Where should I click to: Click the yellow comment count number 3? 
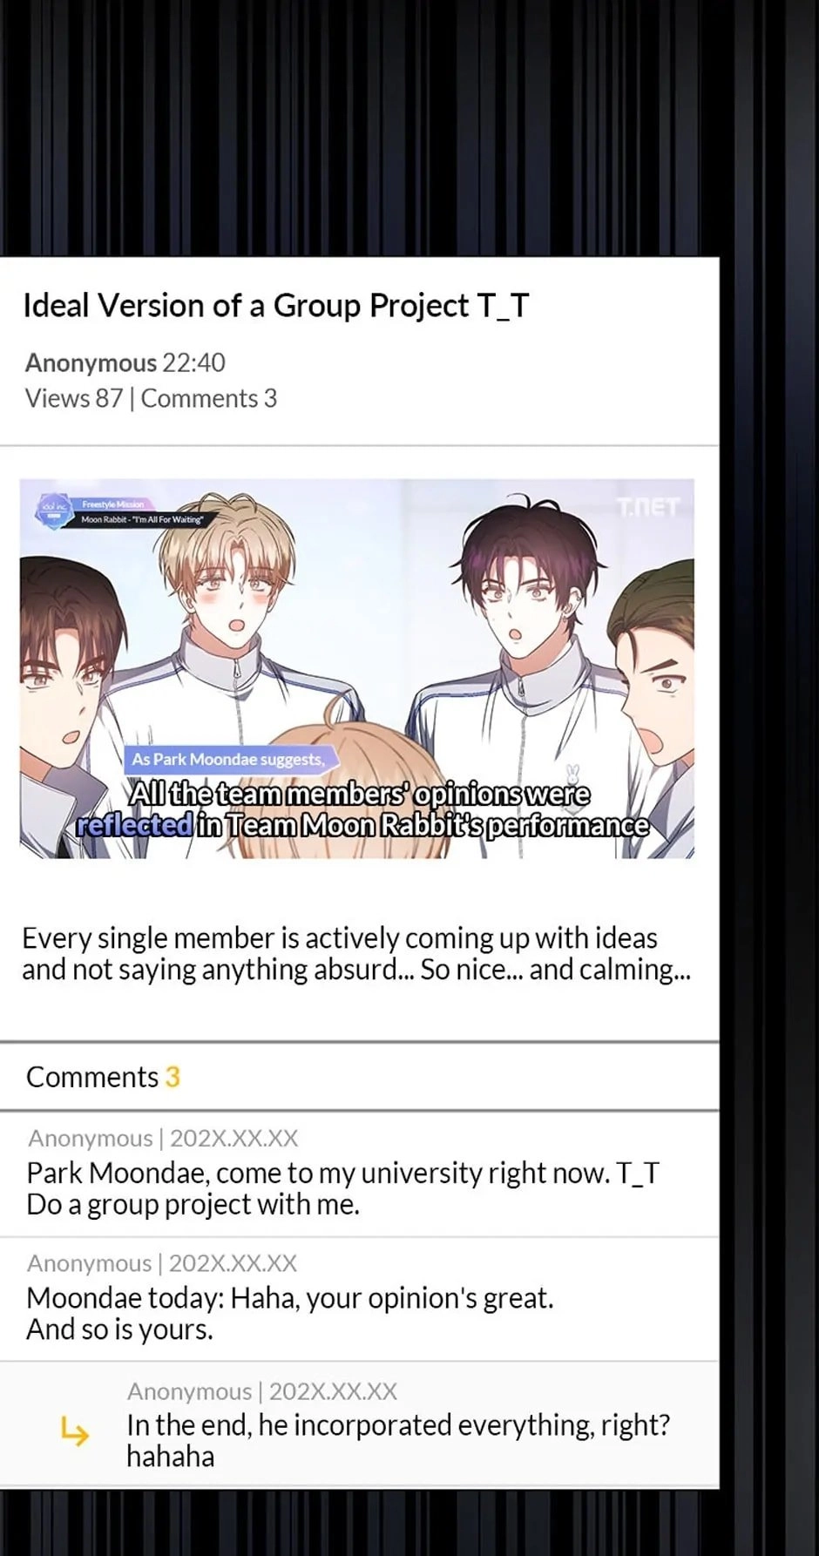[173, 1077]
